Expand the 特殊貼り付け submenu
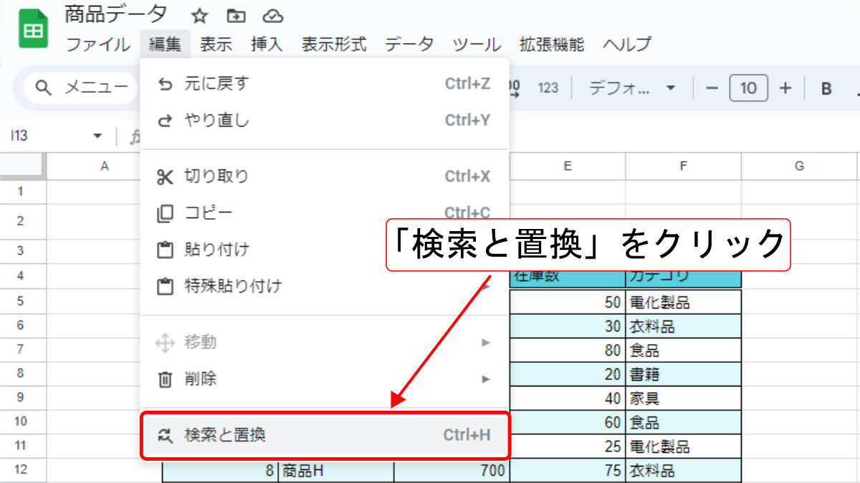The height and width of the screenshot is (483, 860). (324, 286)
